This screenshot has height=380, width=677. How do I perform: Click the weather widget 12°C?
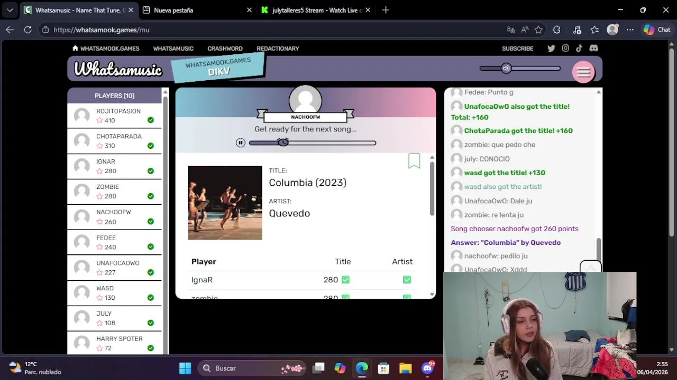(35, 368)
